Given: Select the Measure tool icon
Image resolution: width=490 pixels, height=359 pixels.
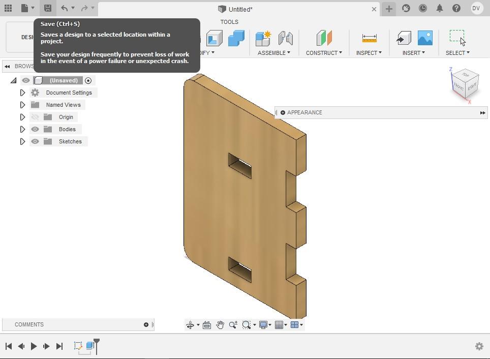Looking at the screenshot, I should tap(369, 38).
